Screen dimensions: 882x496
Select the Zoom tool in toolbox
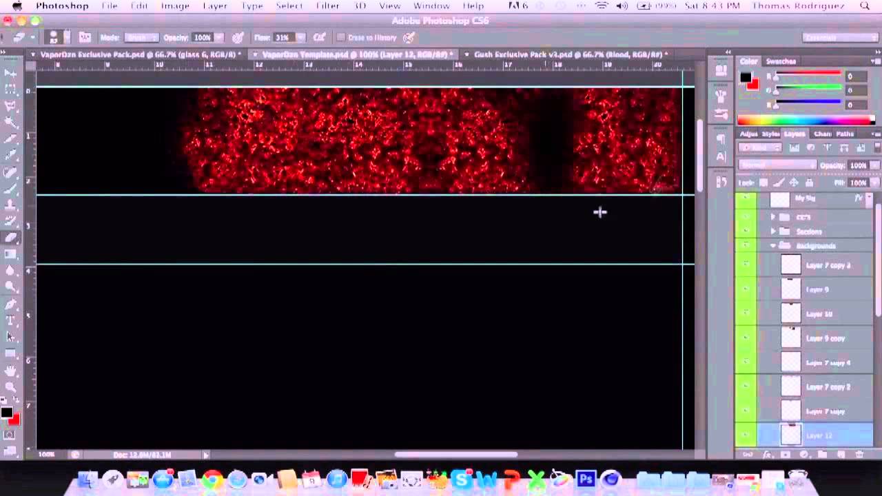point(10,387)
